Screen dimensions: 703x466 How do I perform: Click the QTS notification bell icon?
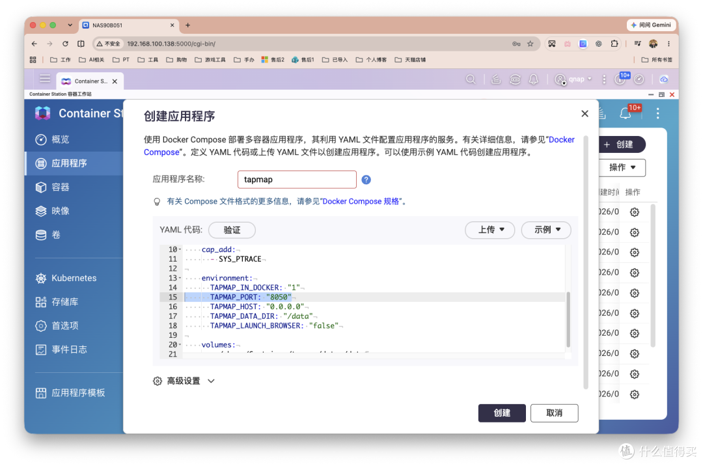(534, 79)
